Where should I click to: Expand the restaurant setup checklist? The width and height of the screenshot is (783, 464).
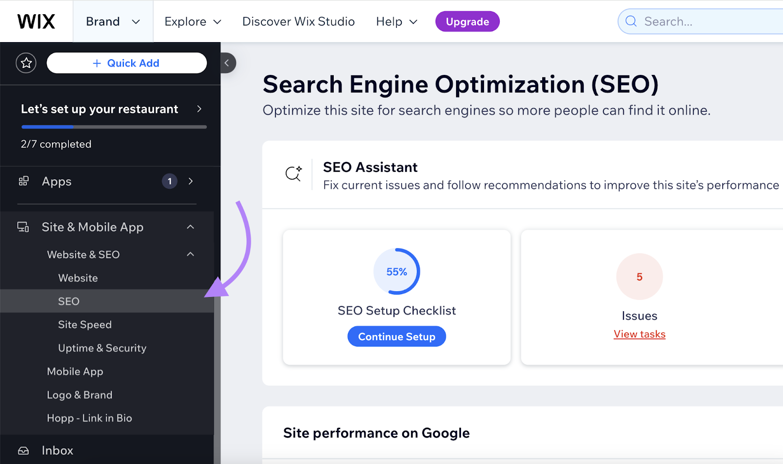[199, 109]
